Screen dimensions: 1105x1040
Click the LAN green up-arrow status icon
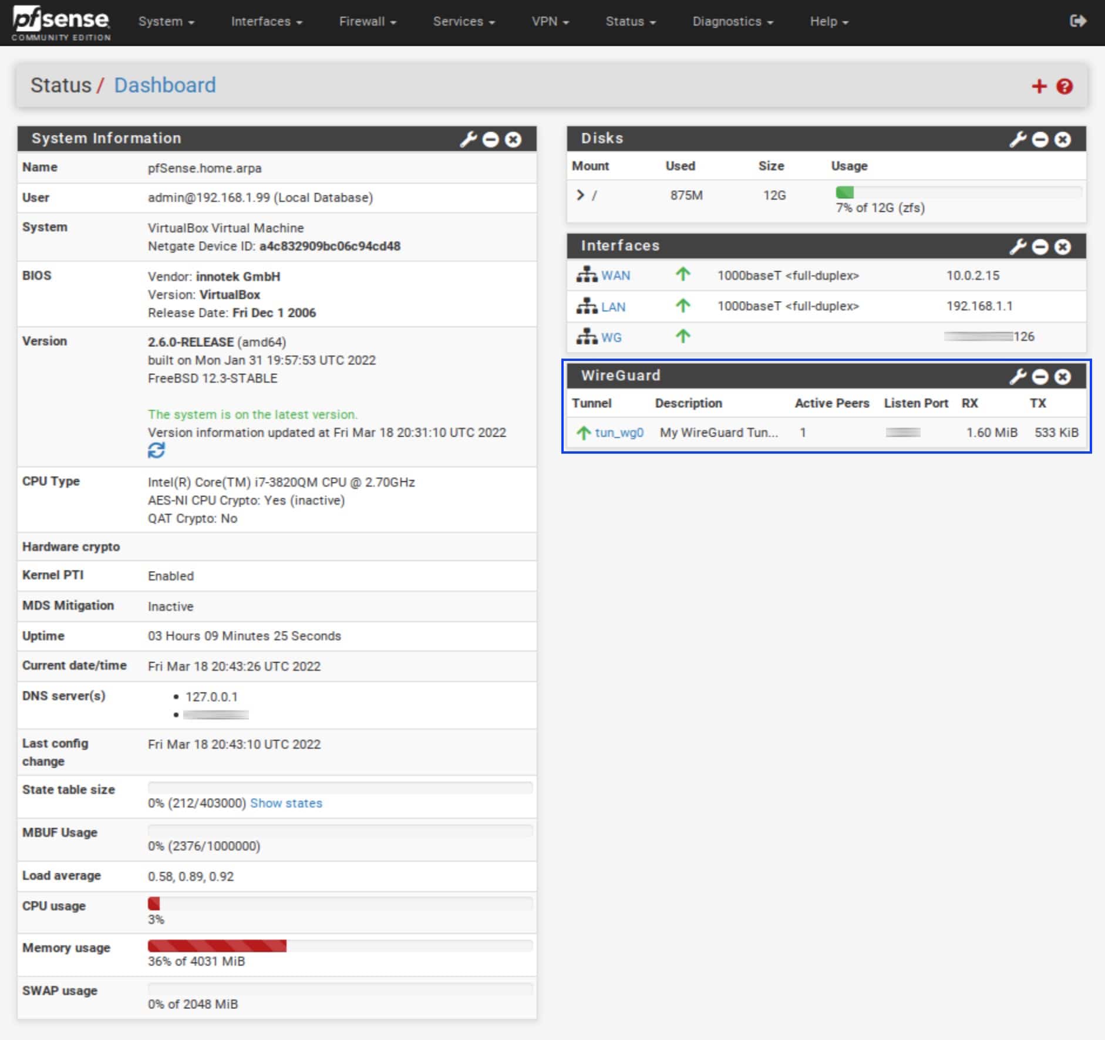tap(682, 305)
